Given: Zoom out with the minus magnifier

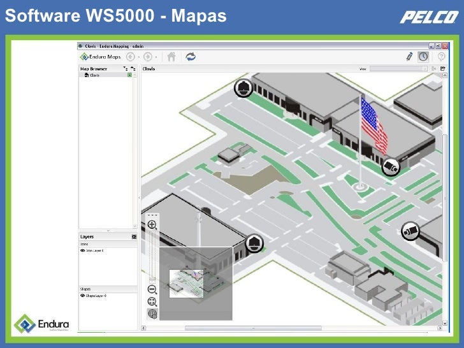Looking at the screenshot, I should [x=152, y=289].
